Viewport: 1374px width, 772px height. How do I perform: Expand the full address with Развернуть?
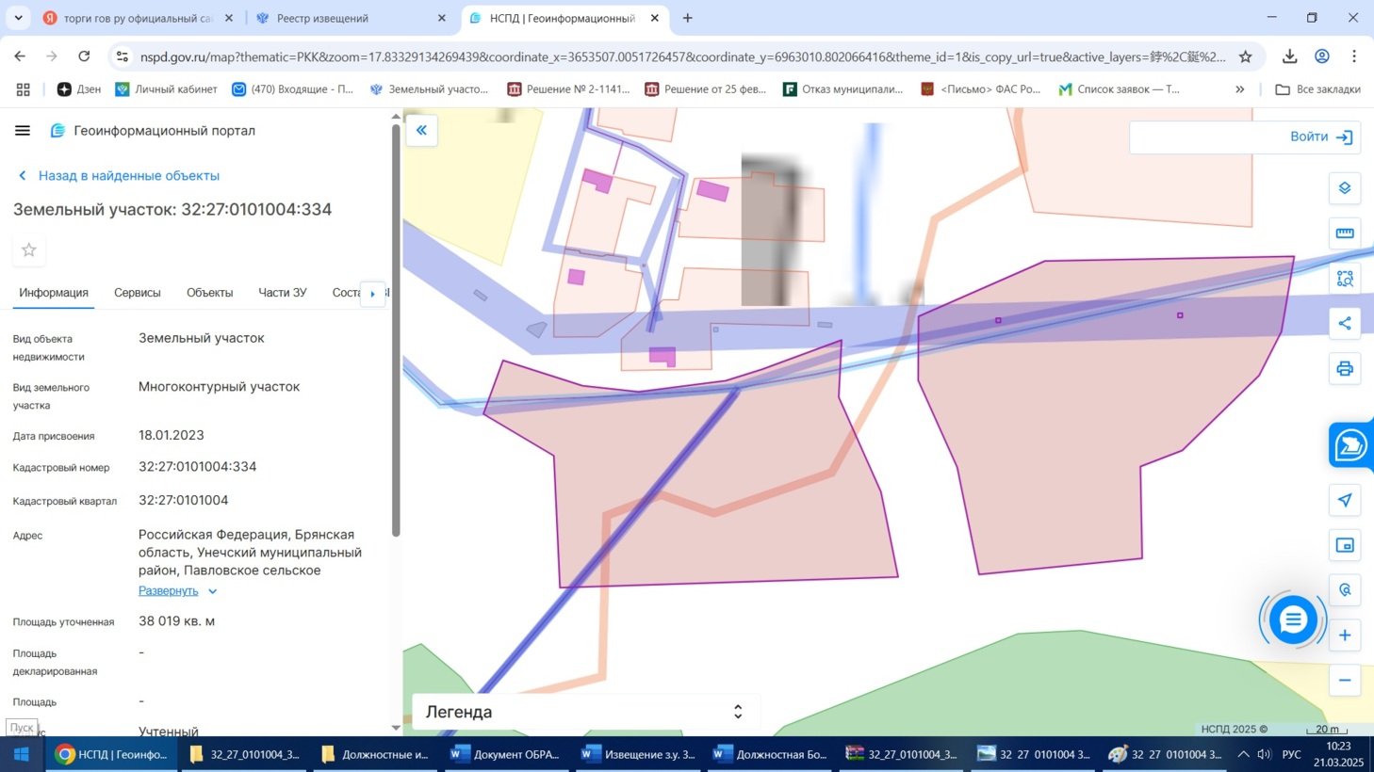click(169, 591)
